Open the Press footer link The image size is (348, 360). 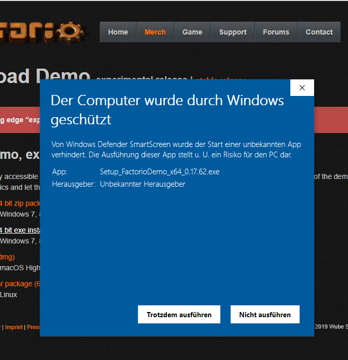[x=33, y=327]
